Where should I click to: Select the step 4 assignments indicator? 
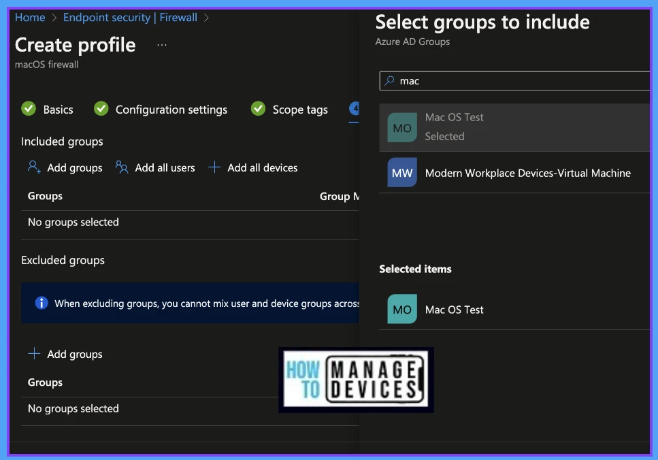point(355,109)
